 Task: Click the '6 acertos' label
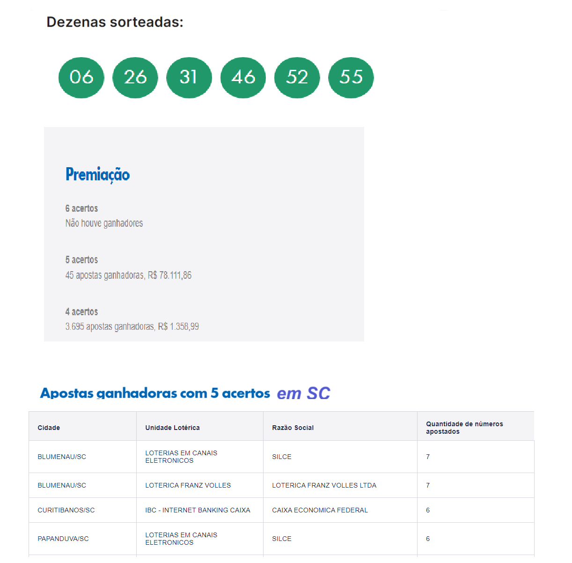(81, 208)
